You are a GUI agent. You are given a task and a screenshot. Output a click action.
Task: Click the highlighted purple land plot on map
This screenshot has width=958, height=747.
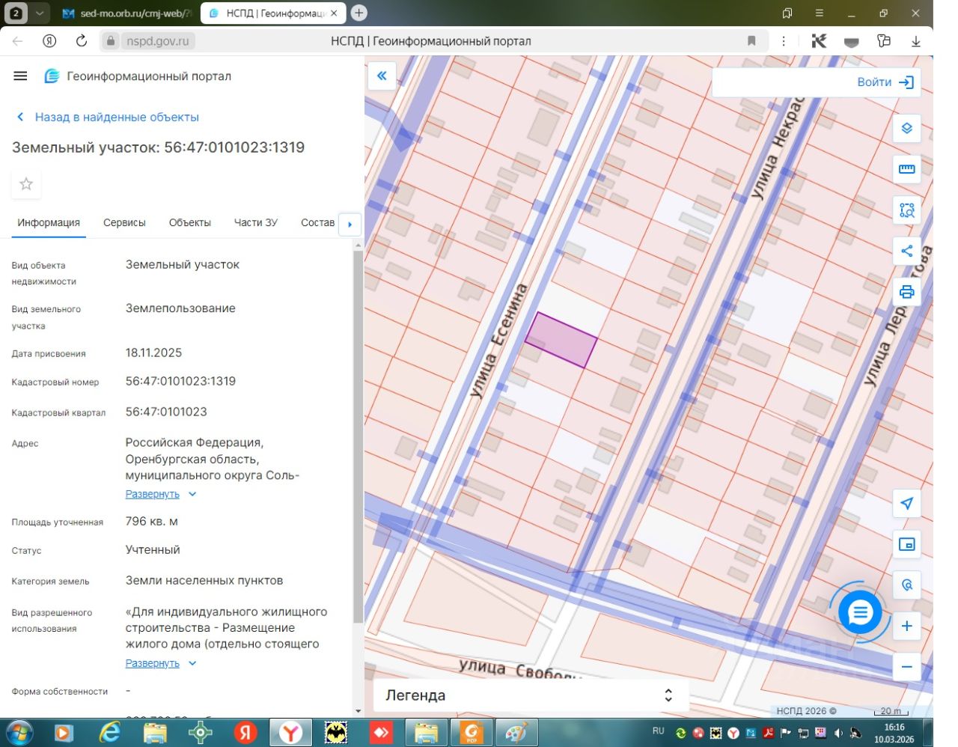pyautogui.click(x=561, y=340)
